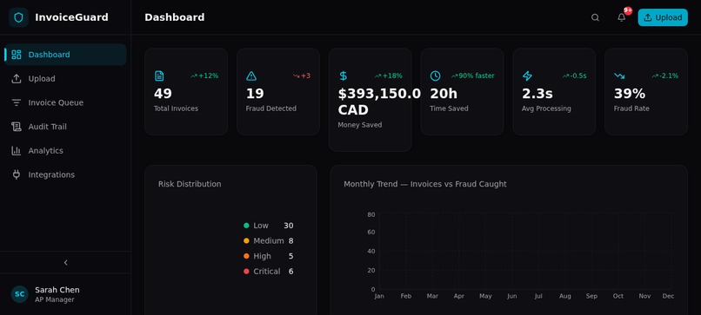Viewport: 701px width, 315px height.
Task: Click the AP Manager role label
Action: pos(55,300)
